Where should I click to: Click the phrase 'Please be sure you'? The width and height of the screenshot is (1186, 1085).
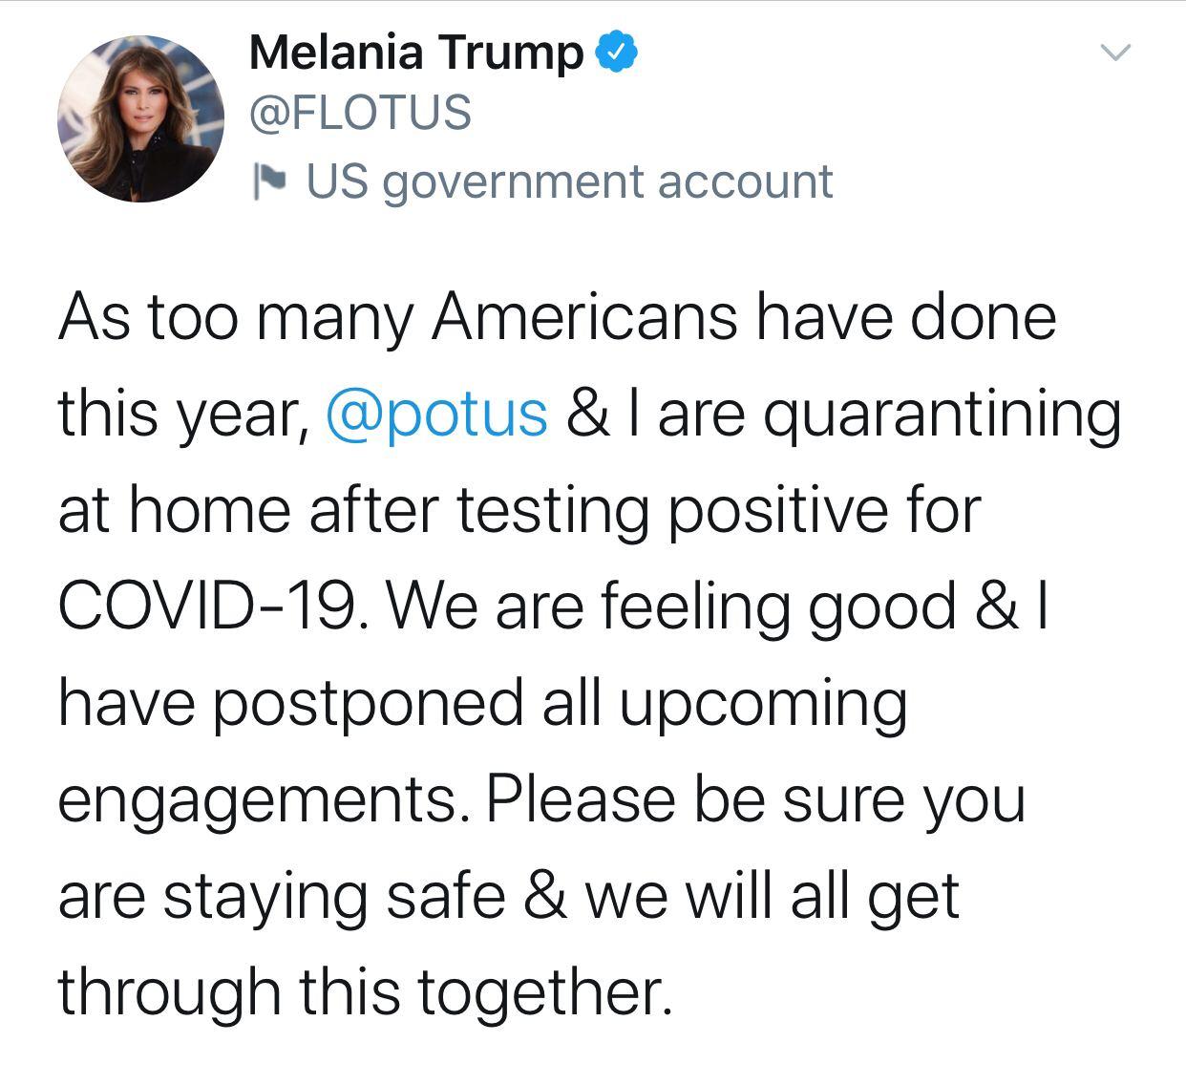(x=755, y=801)
